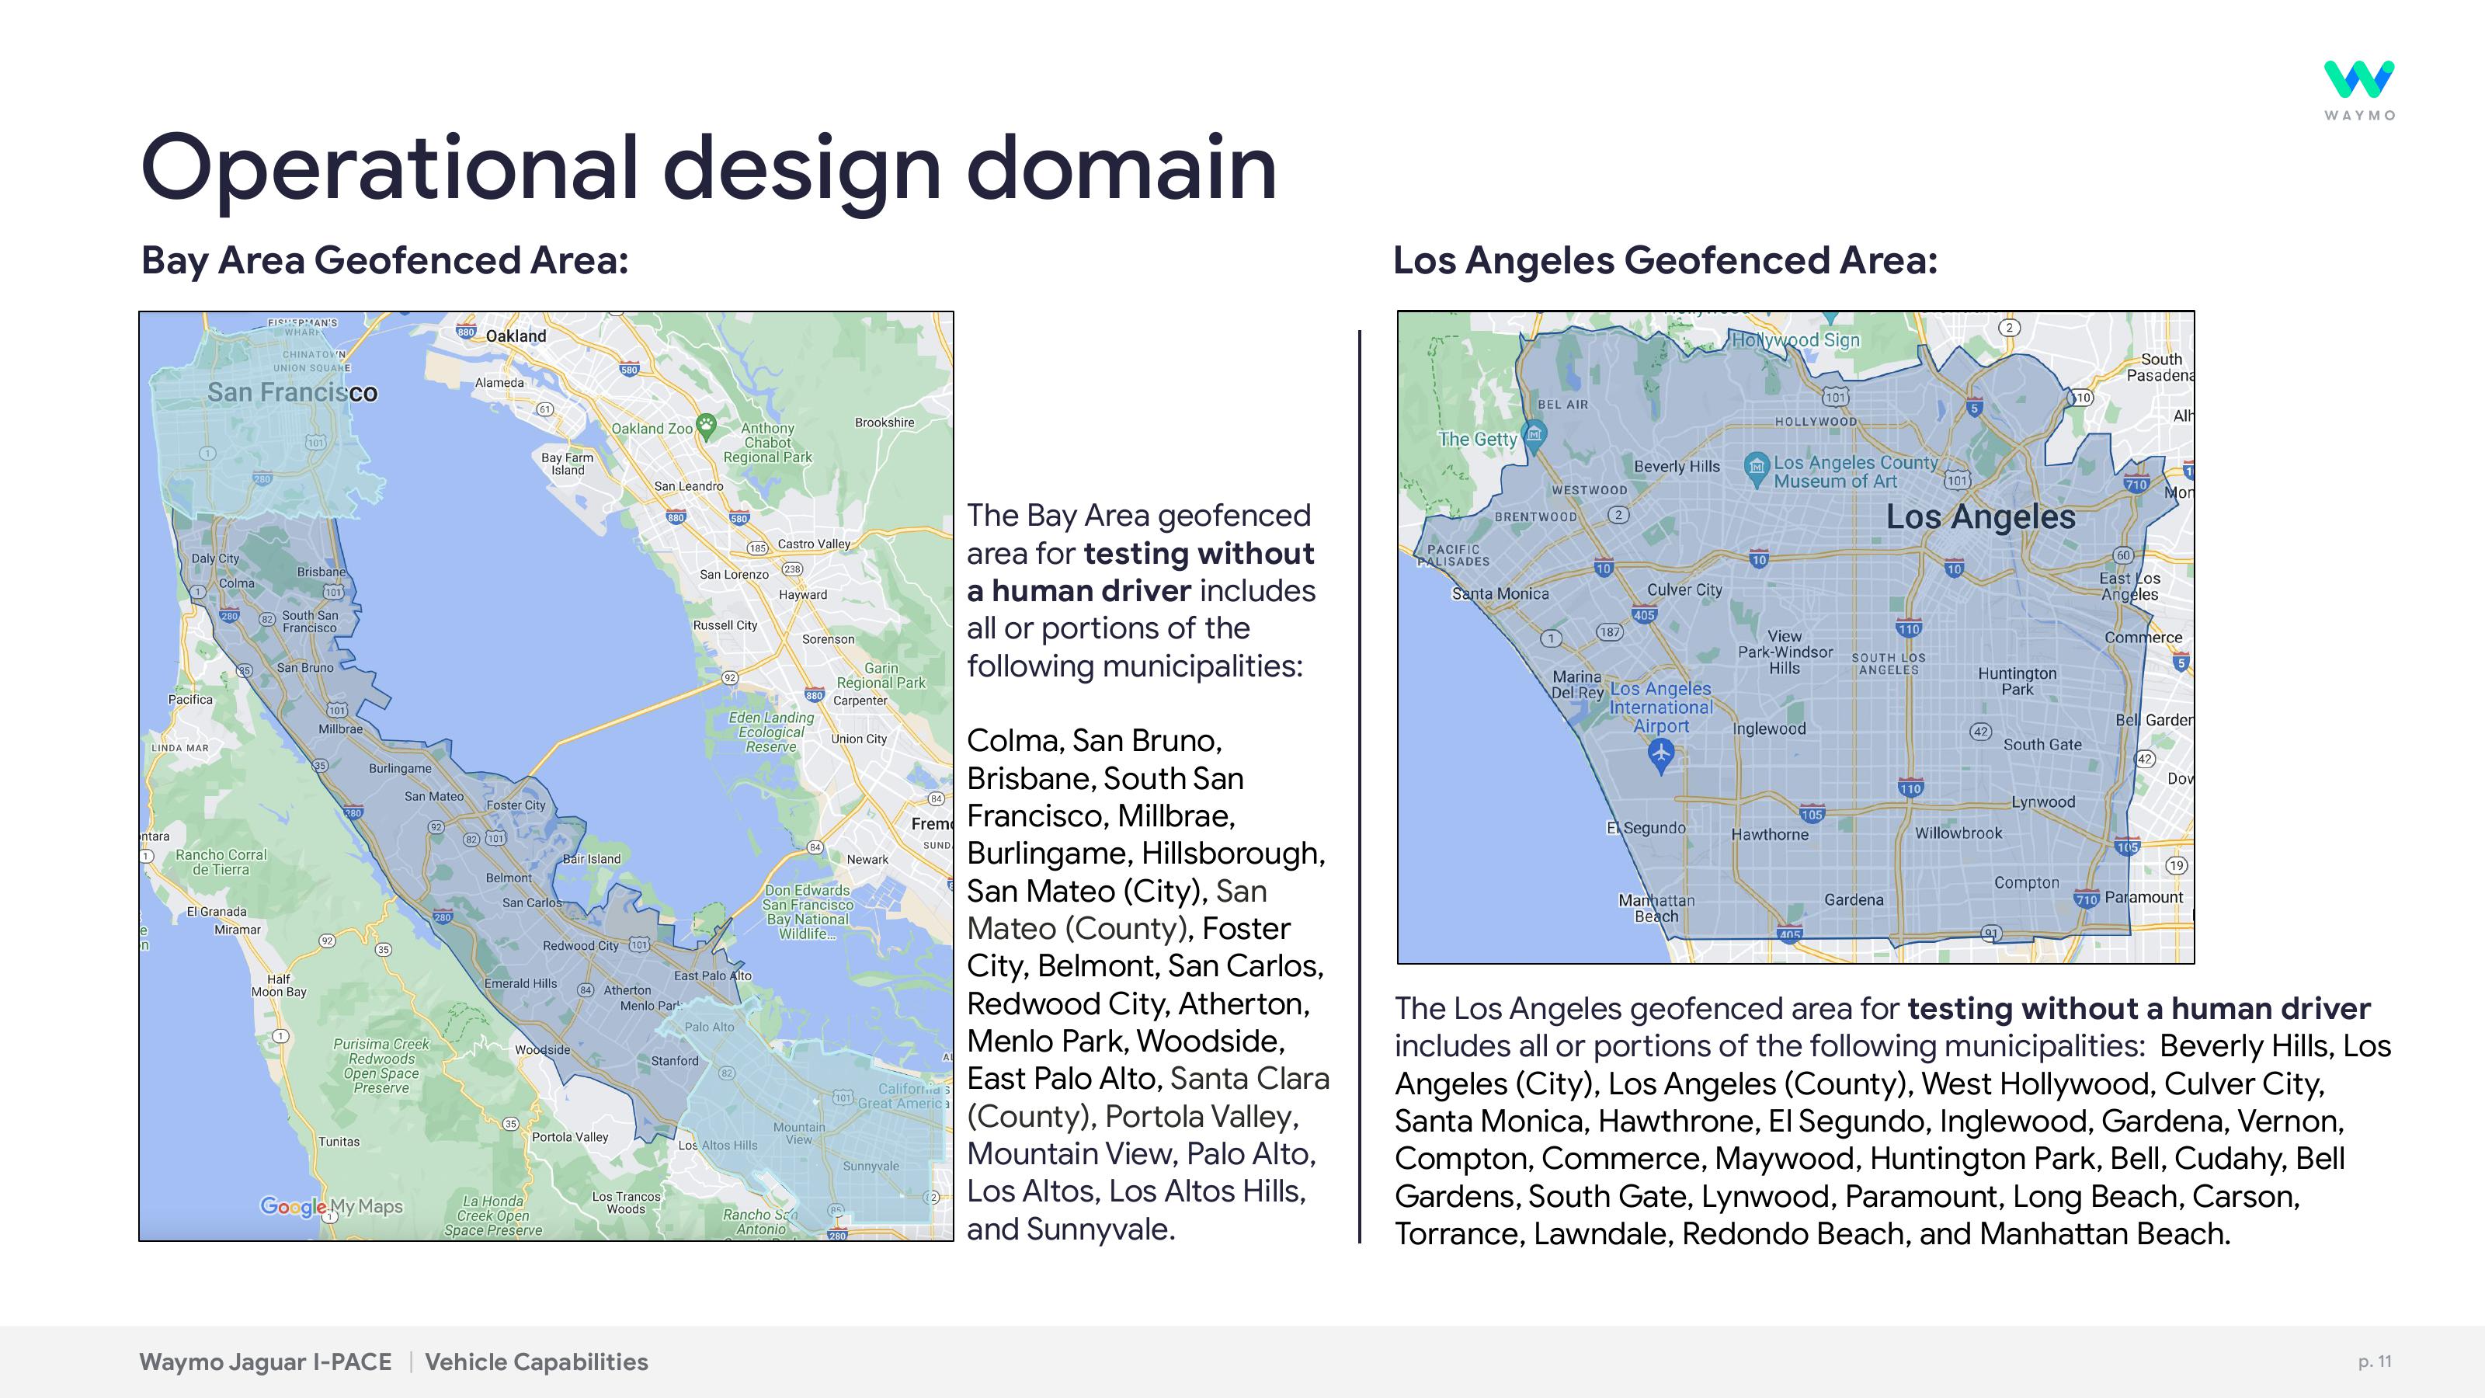Click the 'Waymo Jaguar I-PACE' footer text

266,1362
